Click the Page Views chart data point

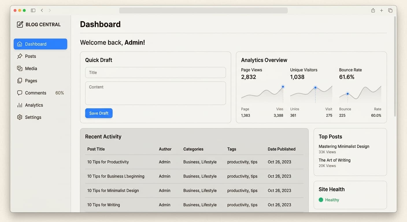click(283, 87)
